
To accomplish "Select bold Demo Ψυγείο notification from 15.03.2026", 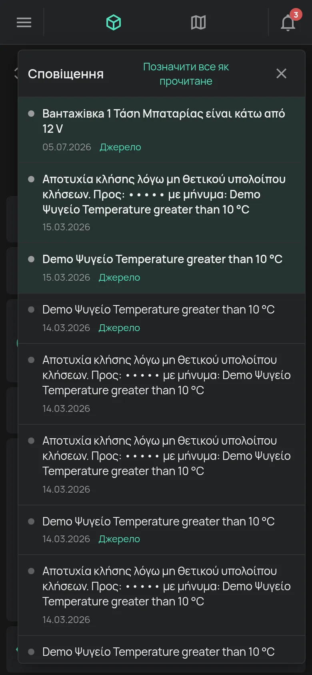I will click(162, 268).
